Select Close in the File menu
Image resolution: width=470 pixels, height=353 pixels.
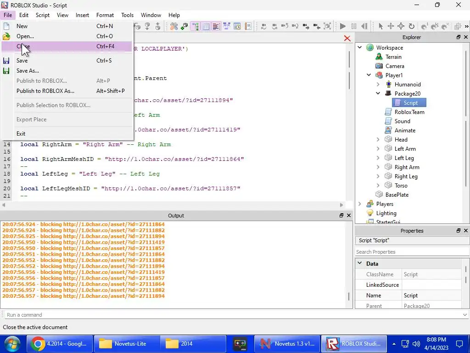67,46
